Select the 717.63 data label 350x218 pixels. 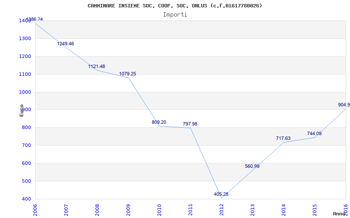(x=283, y=138)
